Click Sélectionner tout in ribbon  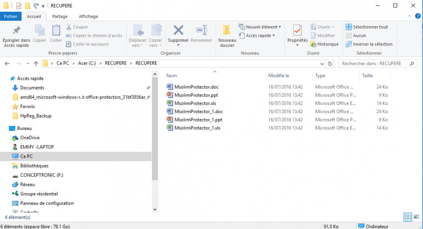pyautogui.click(x=367, y=27)
